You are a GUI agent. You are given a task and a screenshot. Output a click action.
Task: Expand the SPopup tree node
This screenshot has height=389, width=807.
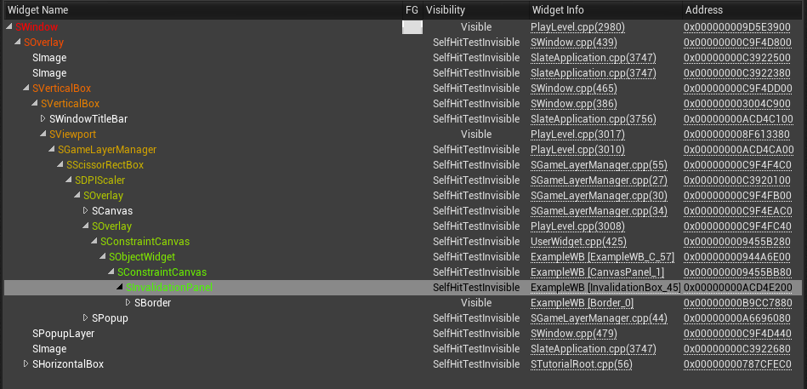[86, 317]
